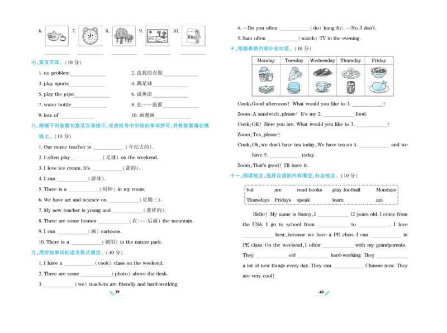Click the fish dish under Thursday

[x=350, y=73]
